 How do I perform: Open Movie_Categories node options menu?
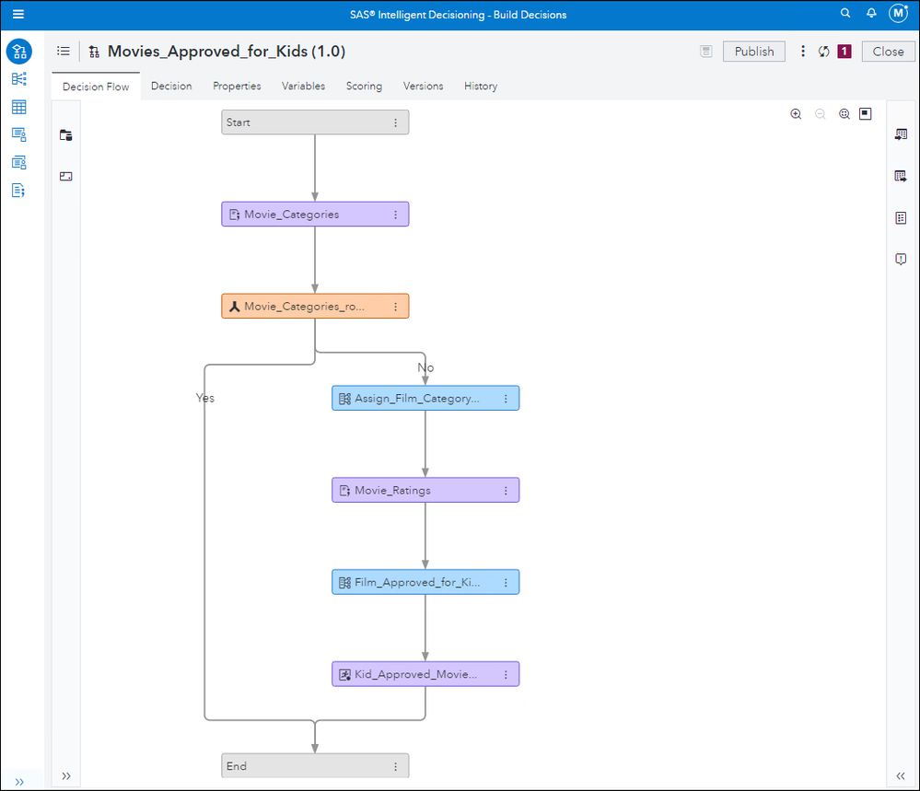tap(396, 215)
